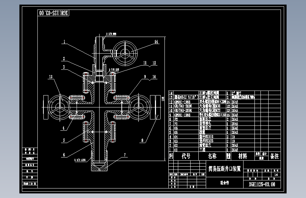The height and width of the screenshot is (198, 306).
Task: Click part callout number 5
Action: (x=64, y=140)
